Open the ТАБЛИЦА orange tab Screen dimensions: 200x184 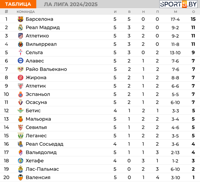pos(18,4)
